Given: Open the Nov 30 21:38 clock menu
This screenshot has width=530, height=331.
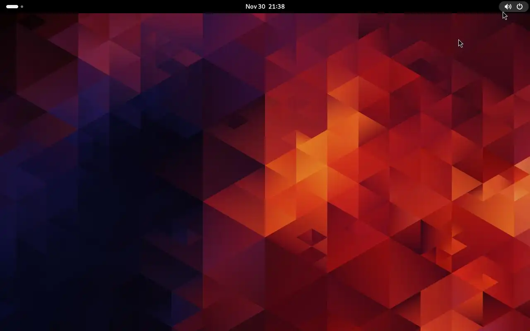Looking at the screenshot, I should 265,7.
